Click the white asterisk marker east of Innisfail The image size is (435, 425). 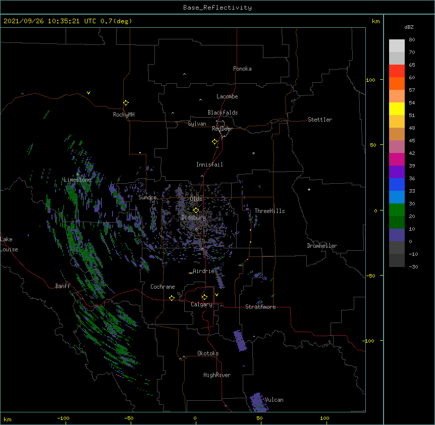click(253, 153)
